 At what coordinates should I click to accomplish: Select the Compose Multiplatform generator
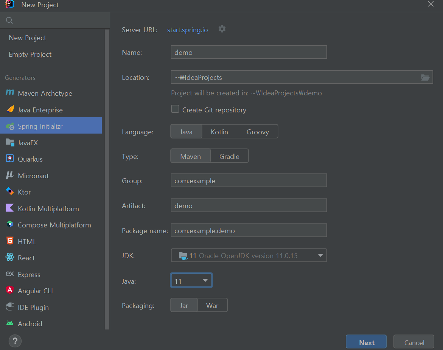[x=51, y=225]
